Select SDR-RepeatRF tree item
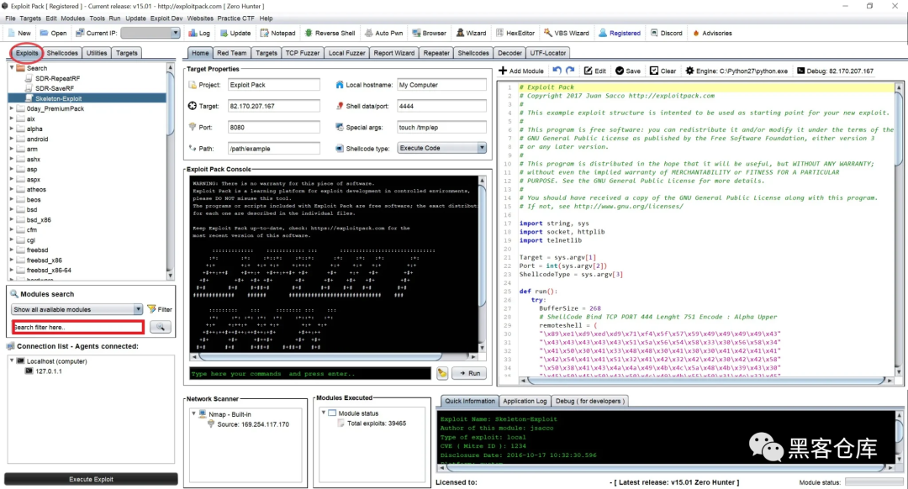Viewport: 908px width, 489px height. point(57,78)
